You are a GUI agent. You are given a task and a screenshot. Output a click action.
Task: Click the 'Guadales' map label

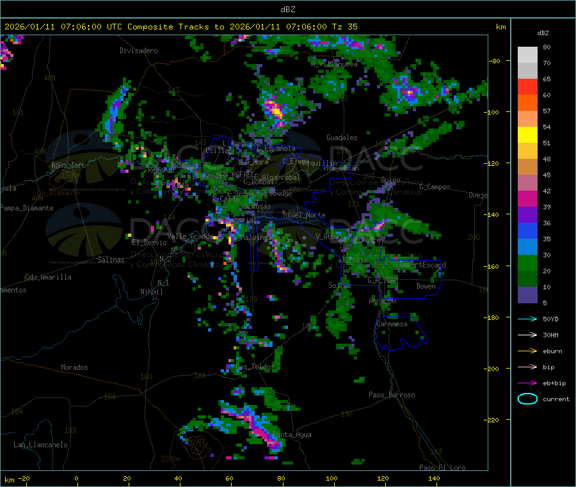click(342, 138)
